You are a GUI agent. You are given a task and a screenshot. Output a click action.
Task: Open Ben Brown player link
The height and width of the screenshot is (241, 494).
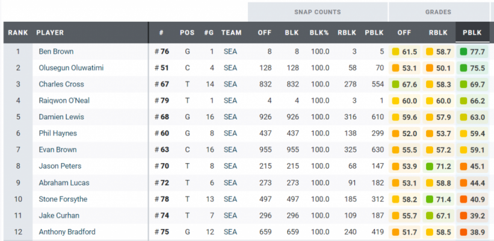tap(56, 51)
